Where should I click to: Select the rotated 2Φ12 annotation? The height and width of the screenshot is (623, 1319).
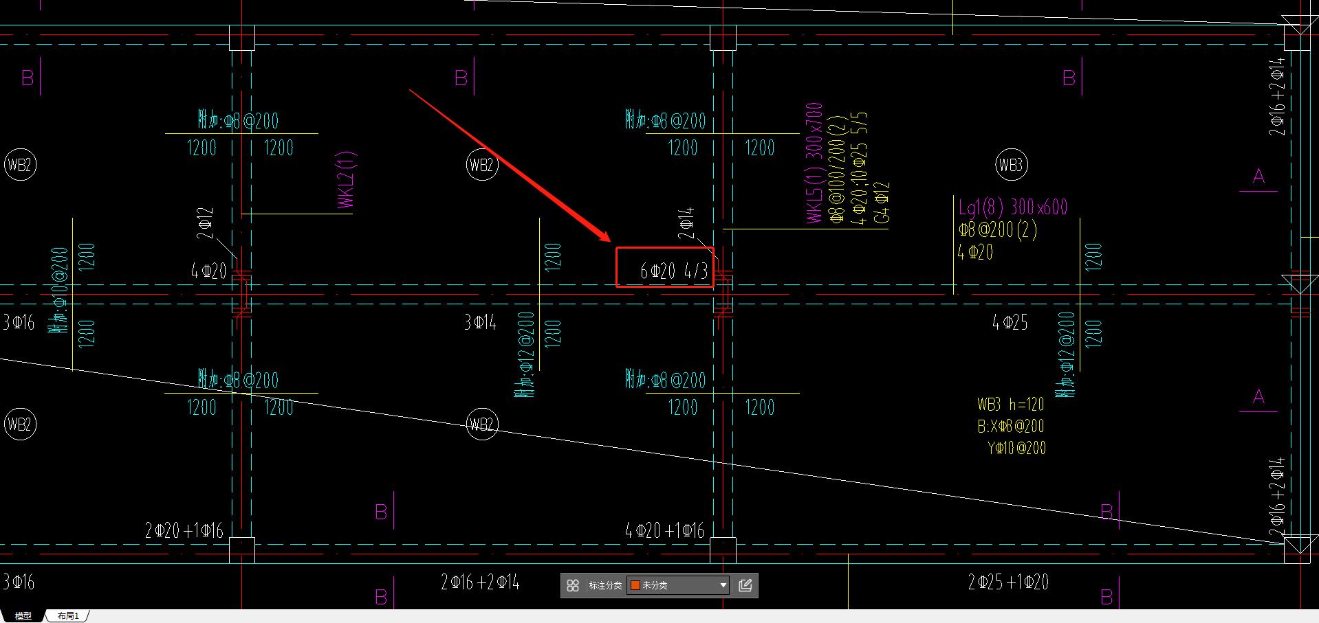205,223
